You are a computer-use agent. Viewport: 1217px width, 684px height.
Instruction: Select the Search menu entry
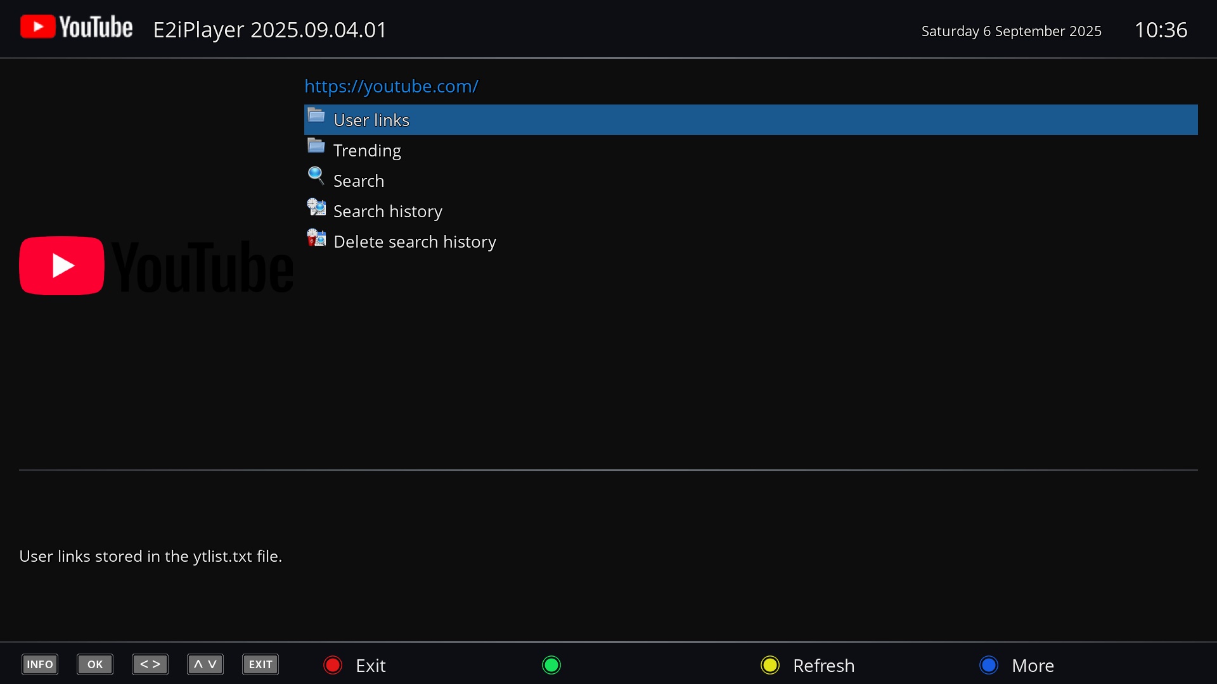click(x=358, y=181)
